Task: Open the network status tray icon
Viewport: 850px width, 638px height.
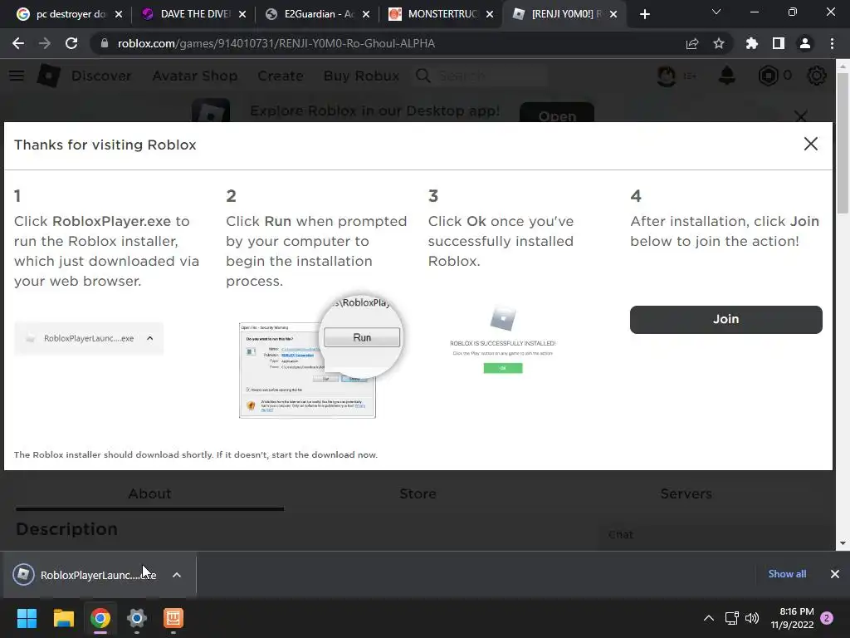Action: pos(732,618)
